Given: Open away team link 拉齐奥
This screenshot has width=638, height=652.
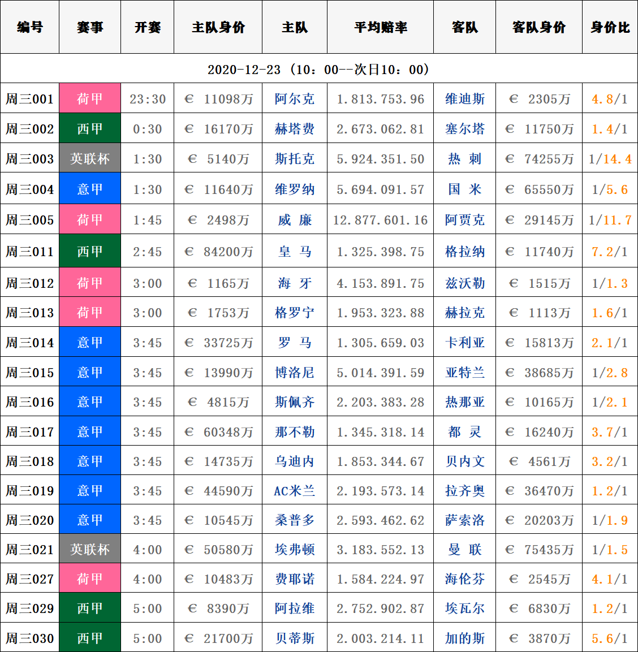Looking at the screenshot, I should (x=464, y=491).
